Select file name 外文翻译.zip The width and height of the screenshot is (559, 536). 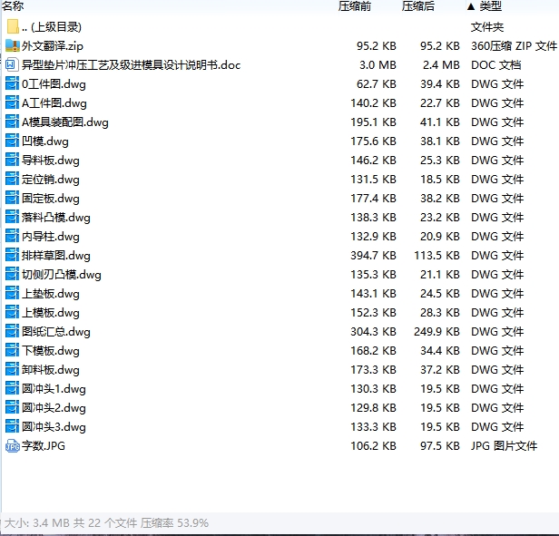click(x=53, y=46)
